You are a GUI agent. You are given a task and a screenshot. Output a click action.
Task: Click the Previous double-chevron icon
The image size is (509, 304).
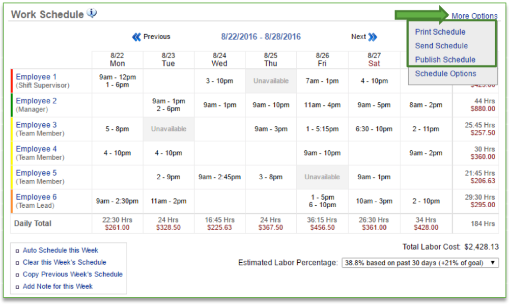[136, 37]
